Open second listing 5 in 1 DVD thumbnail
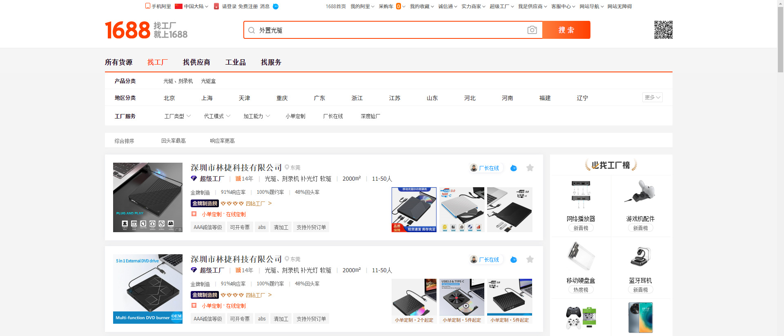Image resolution: width=784 pixels, height=336 pixels. 148,289
